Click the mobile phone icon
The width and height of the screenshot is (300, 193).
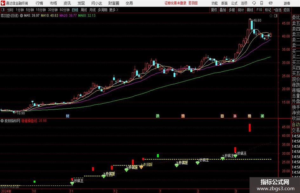[262, 3]
